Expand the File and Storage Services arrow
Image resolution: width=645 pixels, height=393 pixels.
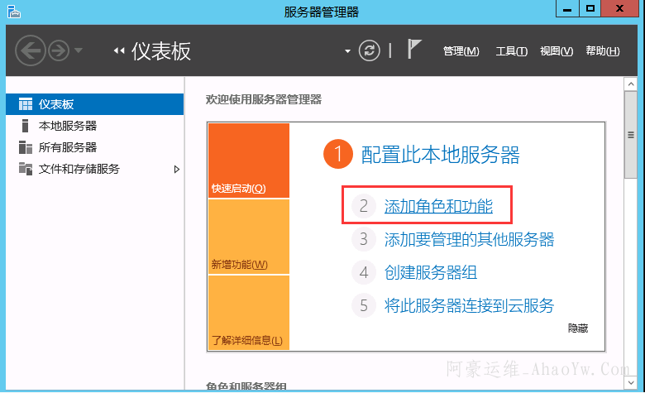(176, 169)
